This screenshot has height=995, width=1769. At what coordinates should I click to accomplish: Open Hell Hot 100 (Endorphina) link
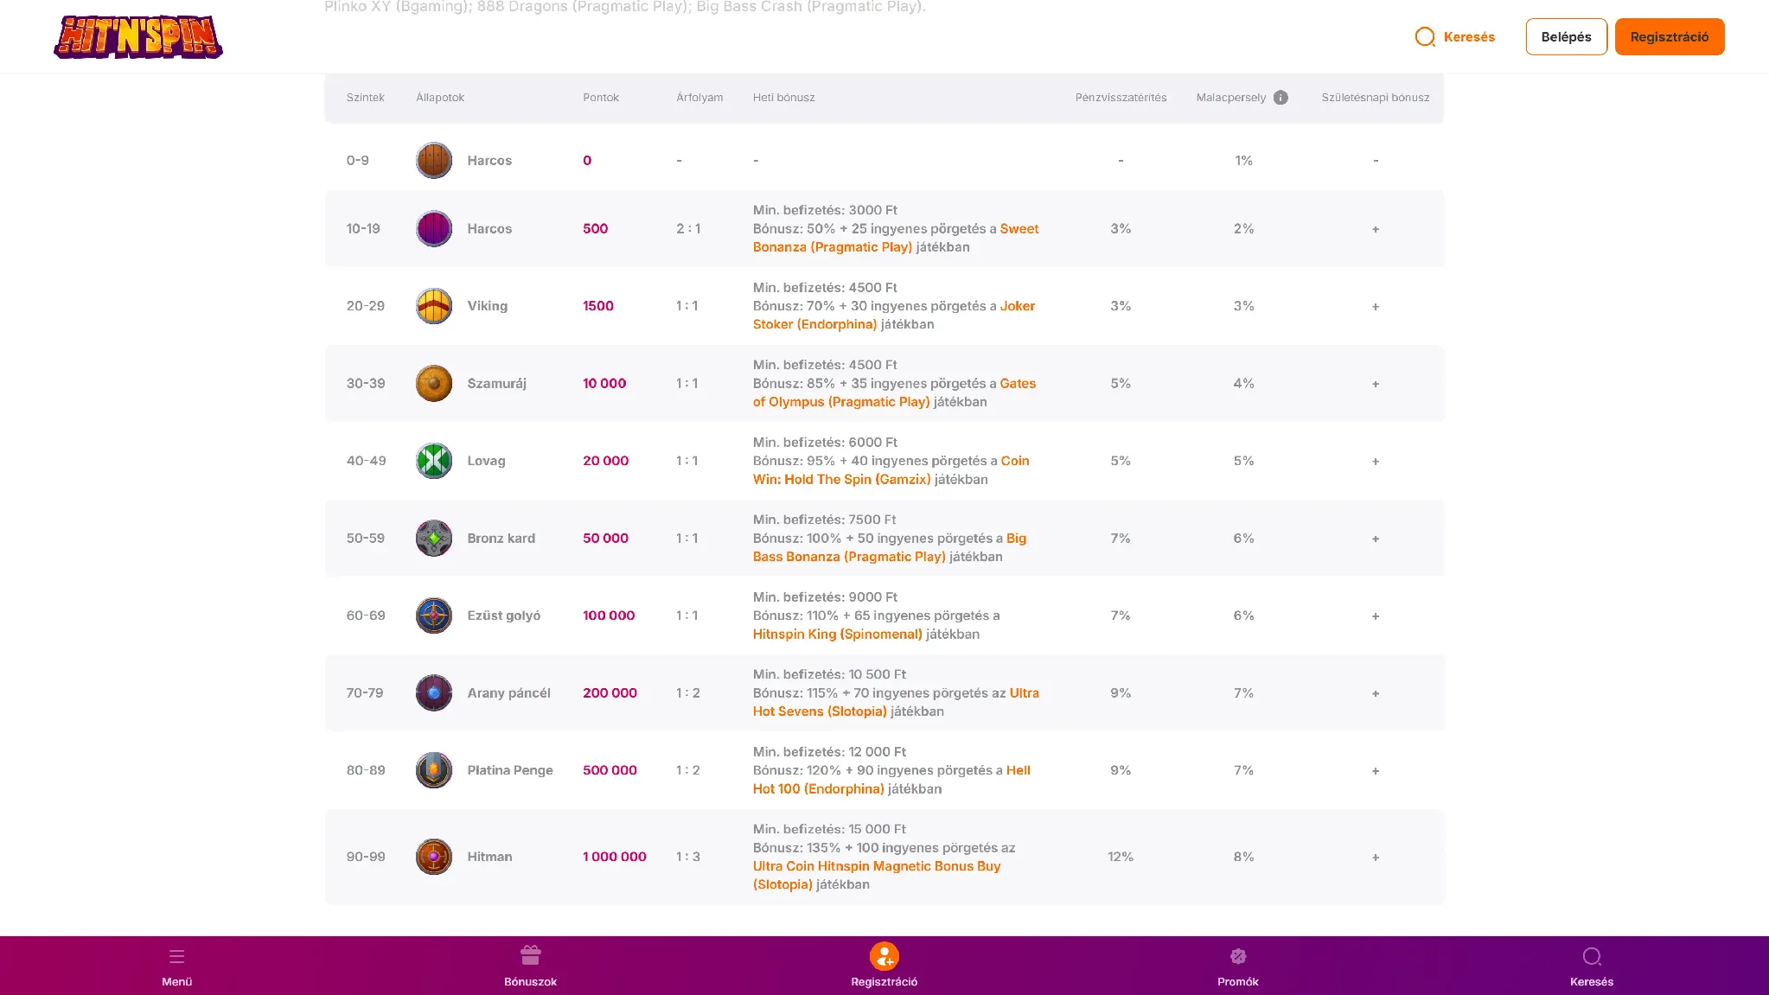(x=891, y=780)
